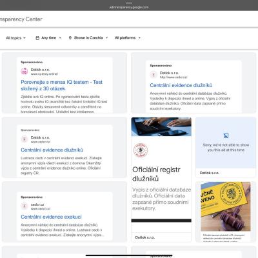Click the laptop typing image in the display ad

tap(161, 126)
